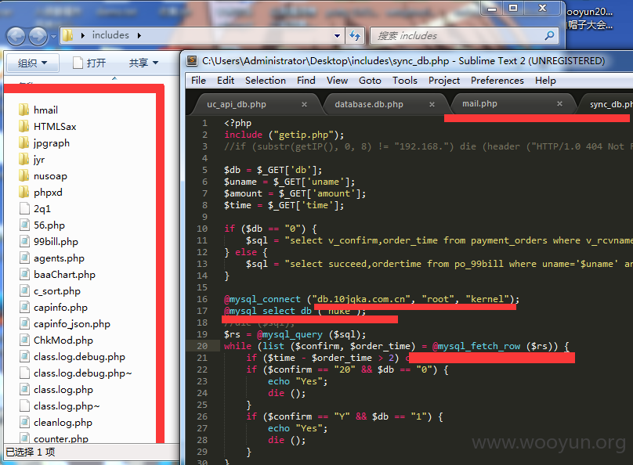Select the ChkMod.php file
The image size is (633, 465).
pos(56,341)
